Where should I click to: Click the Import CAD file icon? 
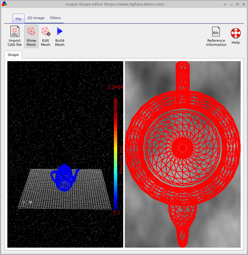(15, 32)
